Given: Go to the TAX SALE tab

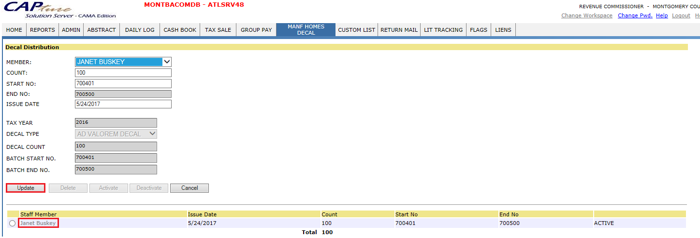Looking at the screenshot, I should [218, 30].
